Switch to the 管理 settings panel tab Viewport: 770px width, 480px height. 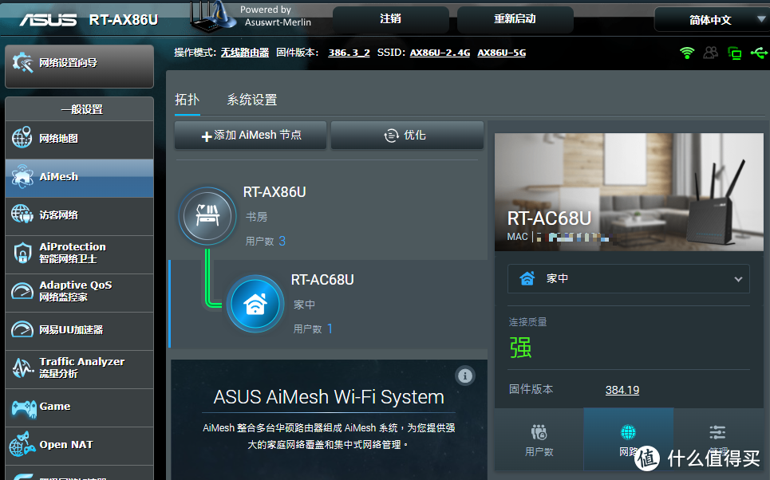(x=717, y=439)
